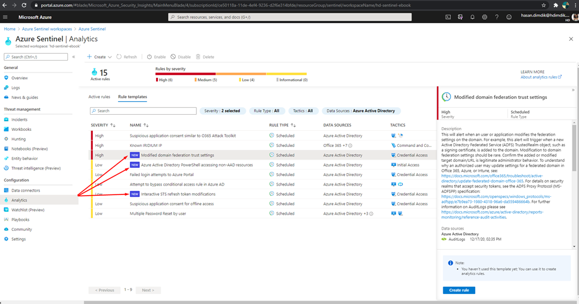Open the notifications bell

(472, 17)
